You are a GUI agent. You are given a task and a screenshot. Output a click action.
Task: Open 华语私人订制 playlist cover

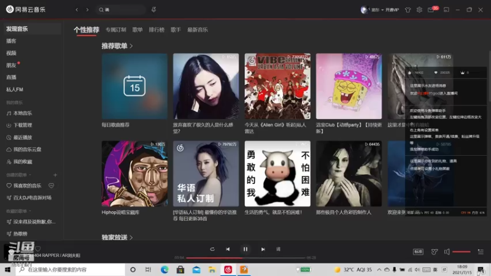(206, 174)
